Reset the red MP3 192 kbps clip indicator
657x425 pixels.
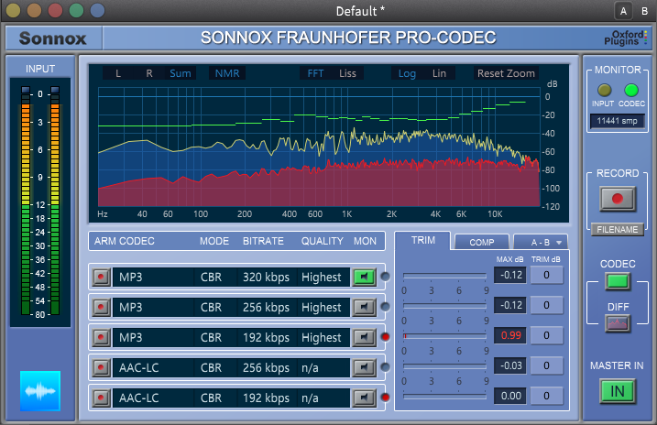click(385, 337)
